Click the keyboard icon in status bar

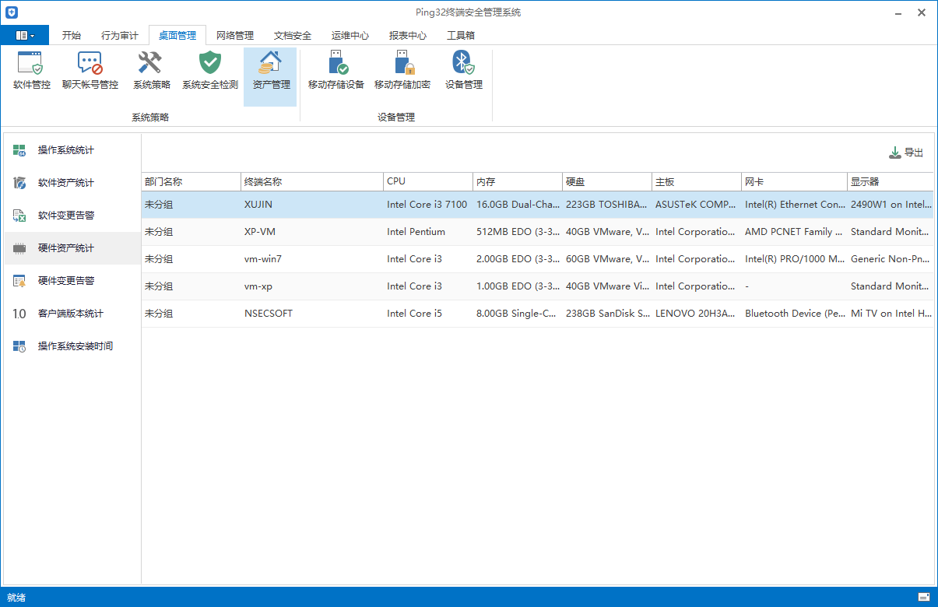click(923, 597)
